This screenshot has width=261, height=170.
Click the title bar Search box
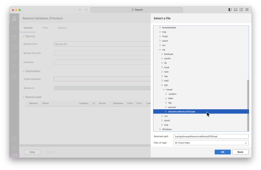click(137, 10)
